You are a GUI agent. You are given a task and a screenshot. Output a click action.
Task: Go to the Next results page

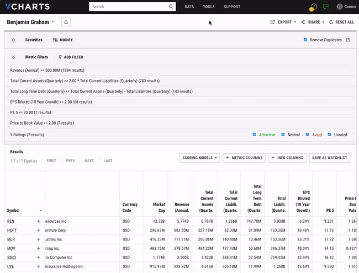[89, 160]
